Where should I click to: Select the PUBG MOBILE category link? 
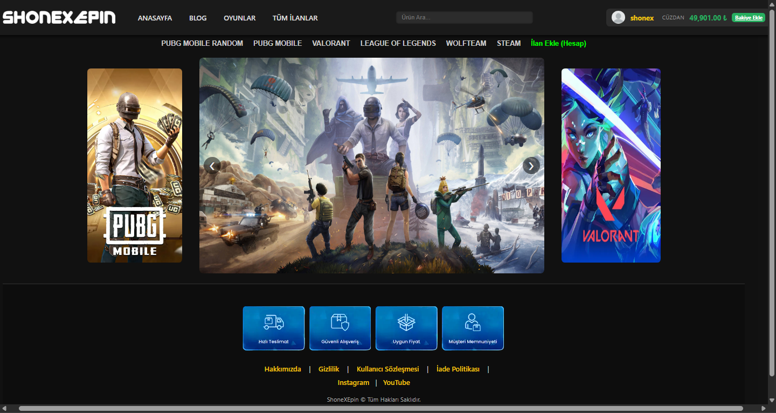pyautogui.click(x=278, y=43)
